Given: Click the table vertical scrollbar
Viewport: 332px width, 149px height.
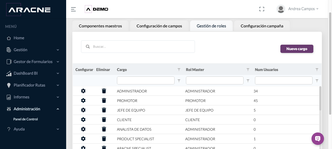Looking at the screenshot, I should click(320, 98).
